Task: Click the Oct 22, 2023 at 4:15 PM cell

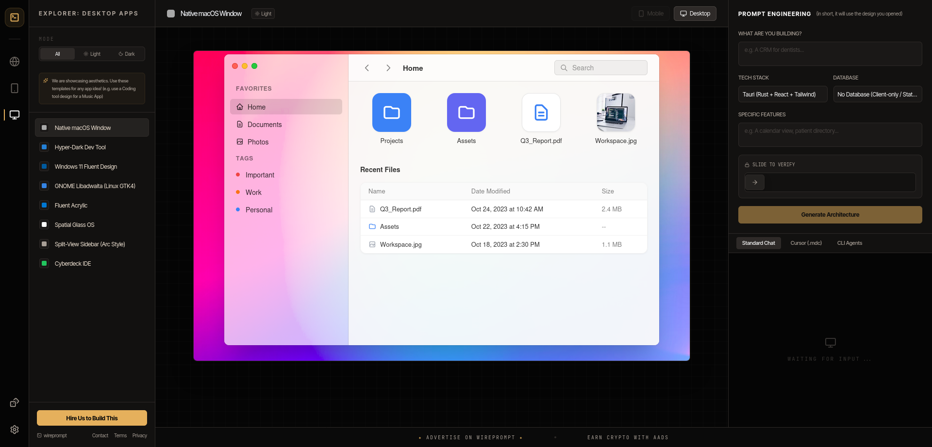Action: point(505,226)
